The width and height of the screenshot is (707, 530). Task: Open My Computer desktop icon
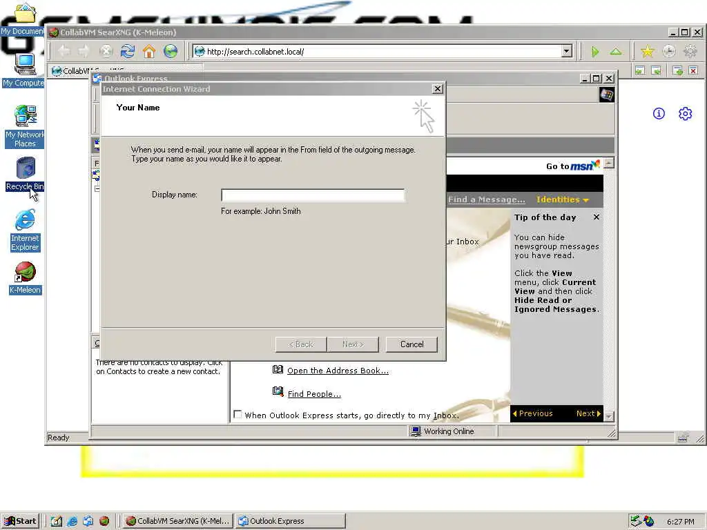[x=23, y=71]
